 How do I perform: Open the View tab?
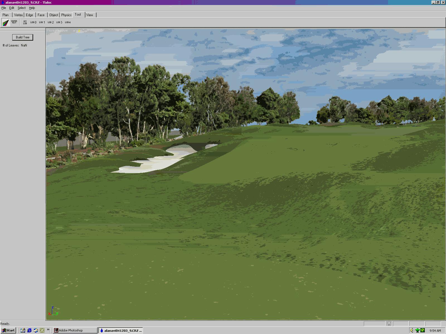tap(89, 15)
